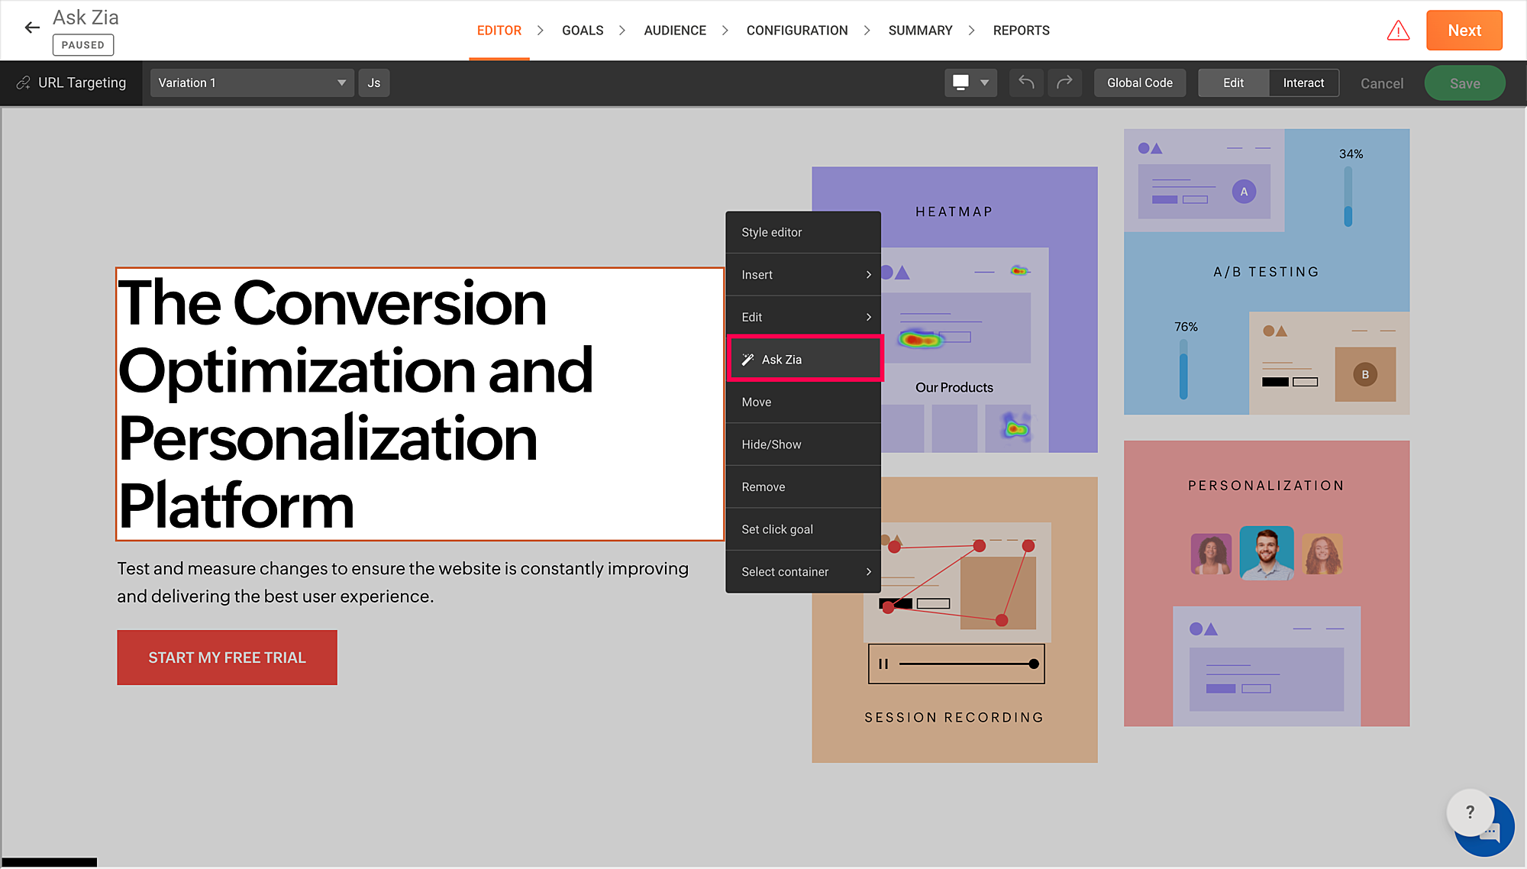Screen dimensions: 1527x869
Task: Pause the session recording playback
Action: coord(883,664)
